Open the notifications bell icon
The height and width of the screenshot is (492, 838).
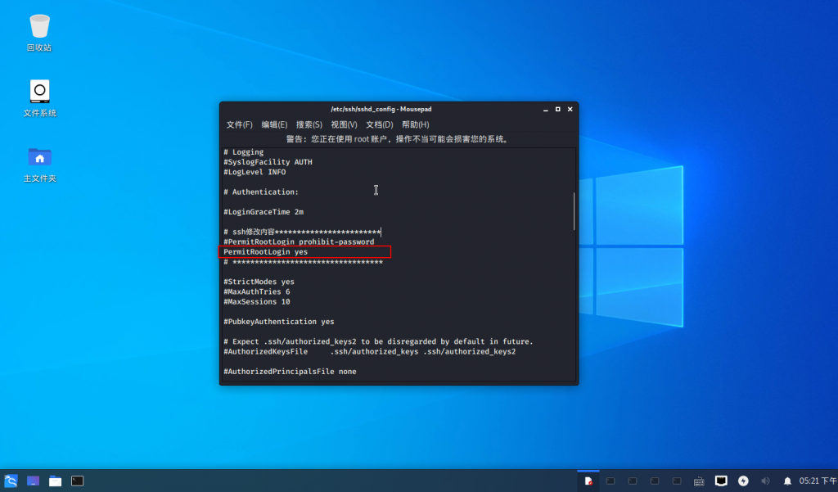coord(787,481)
